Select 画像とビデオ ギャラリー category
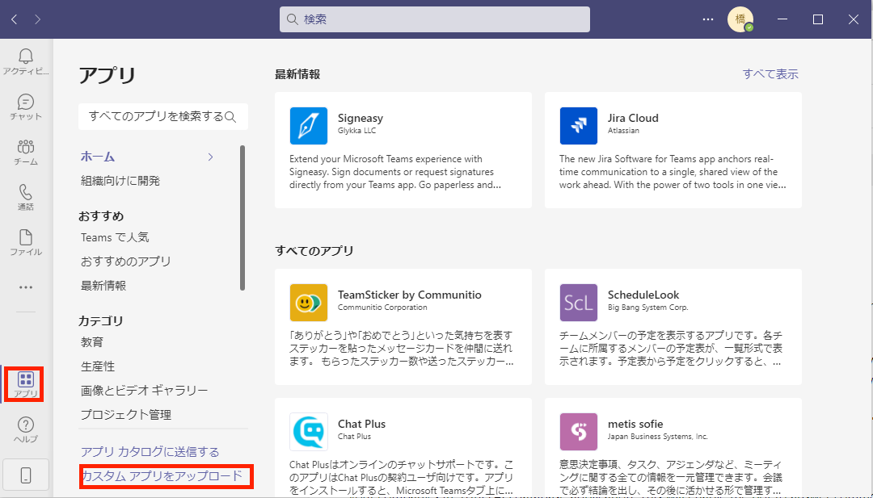Image resolution: width=873 pixels, height=498 pixels. 144,391
